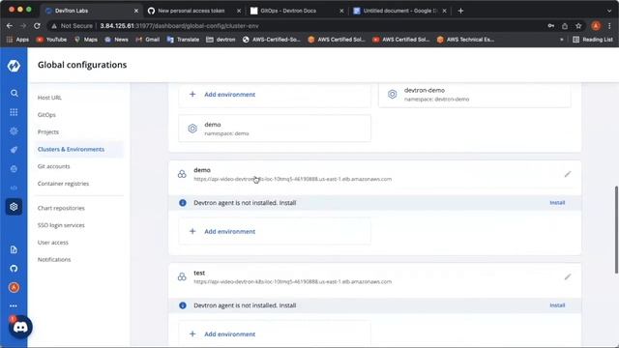Viewport: 619px width, 348px height.
Task: Open the Chrome profile avatar
Action: (x=596, y=26)
